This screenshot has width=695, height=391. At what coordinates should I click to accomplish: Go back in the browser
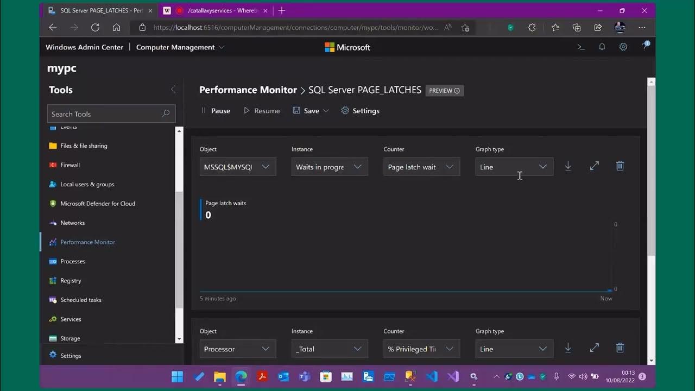[53, 27]
